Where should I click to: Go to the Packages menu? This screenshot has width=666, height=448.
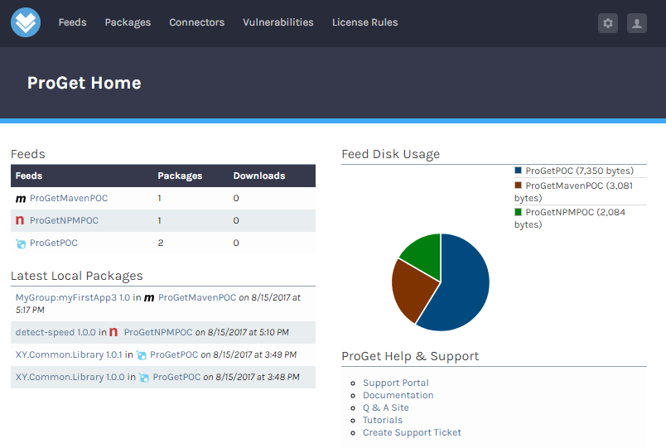[128, 22]
